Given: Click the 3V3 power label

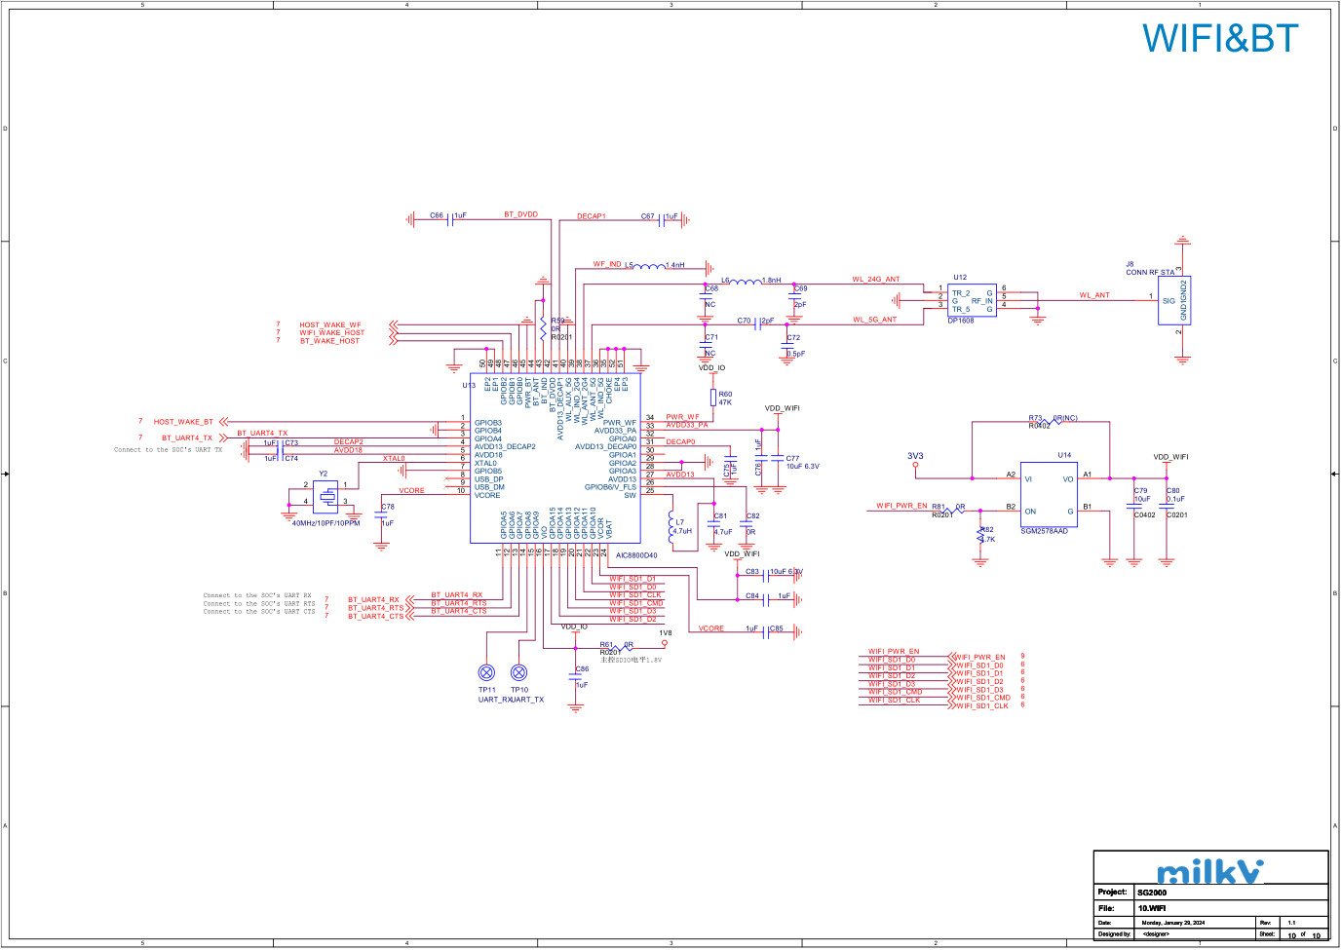Looking at the screenshot, I should 915,456.
